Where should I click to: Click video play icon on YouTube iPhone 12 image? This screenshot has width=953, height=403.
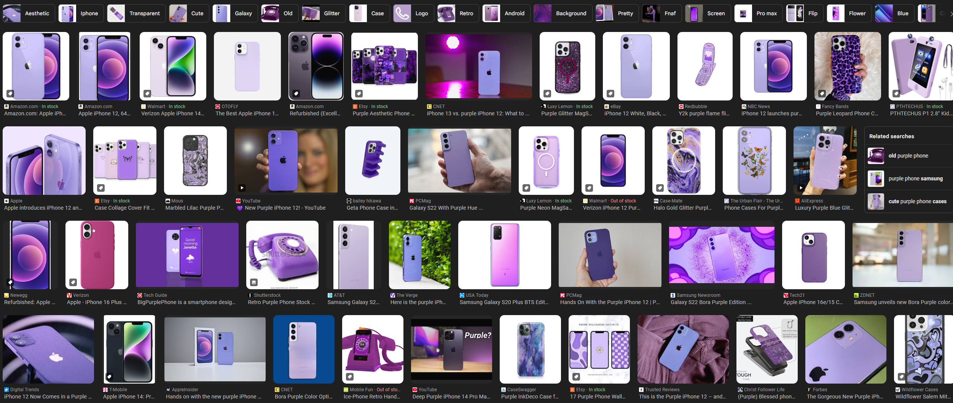pyautogui.click(x=242, y=188)
